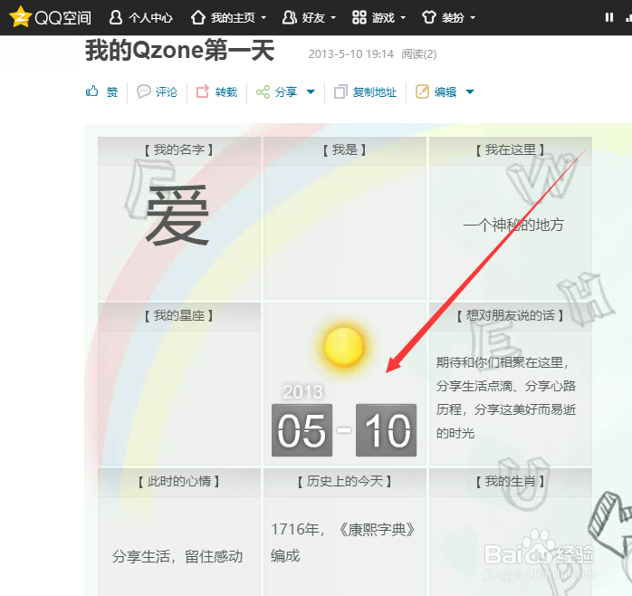
Task: Click the 【我是】 header
Action: point(345,150)
